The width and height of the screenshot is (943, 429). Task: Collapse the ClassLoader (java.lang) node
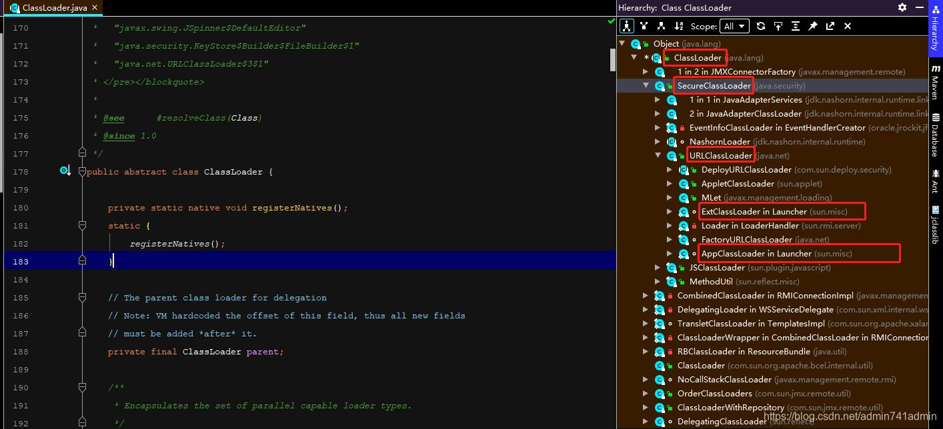point(634,57)
